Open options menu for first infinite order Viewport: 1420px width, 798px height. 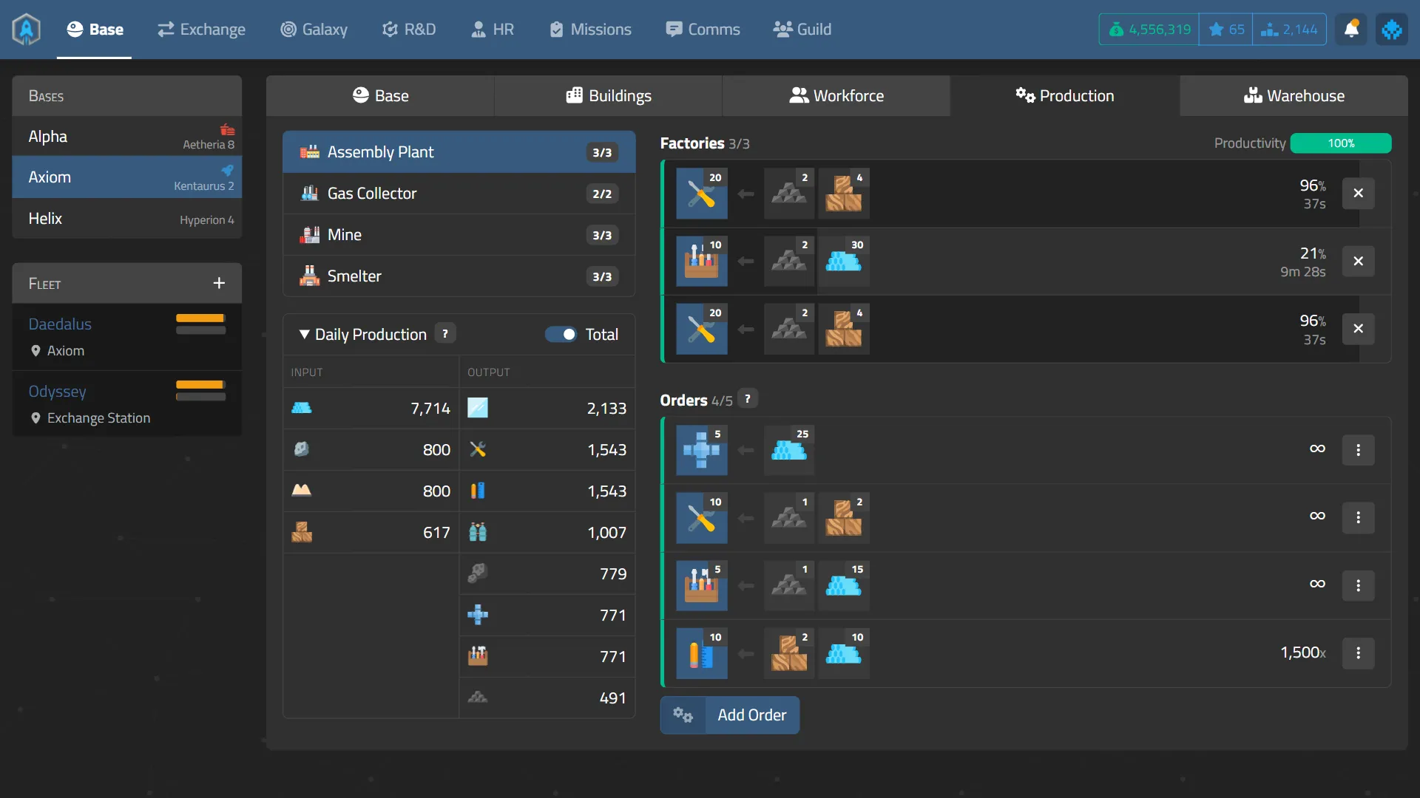point(1358,450)
